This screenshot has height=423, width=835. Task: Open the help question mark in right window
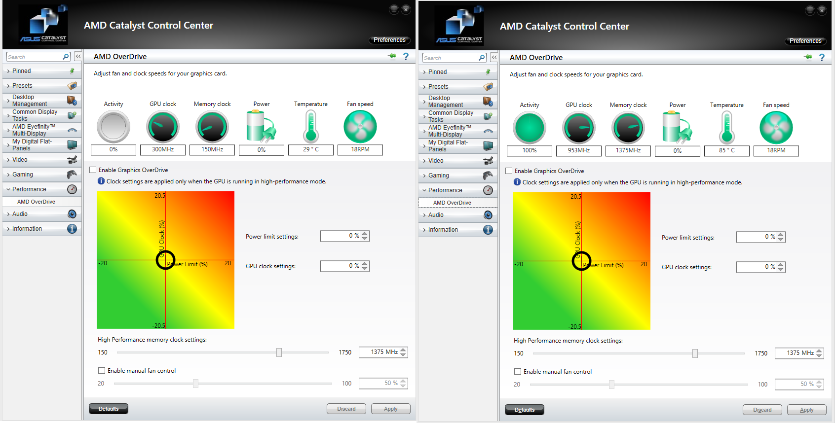[x=822, y=57]
